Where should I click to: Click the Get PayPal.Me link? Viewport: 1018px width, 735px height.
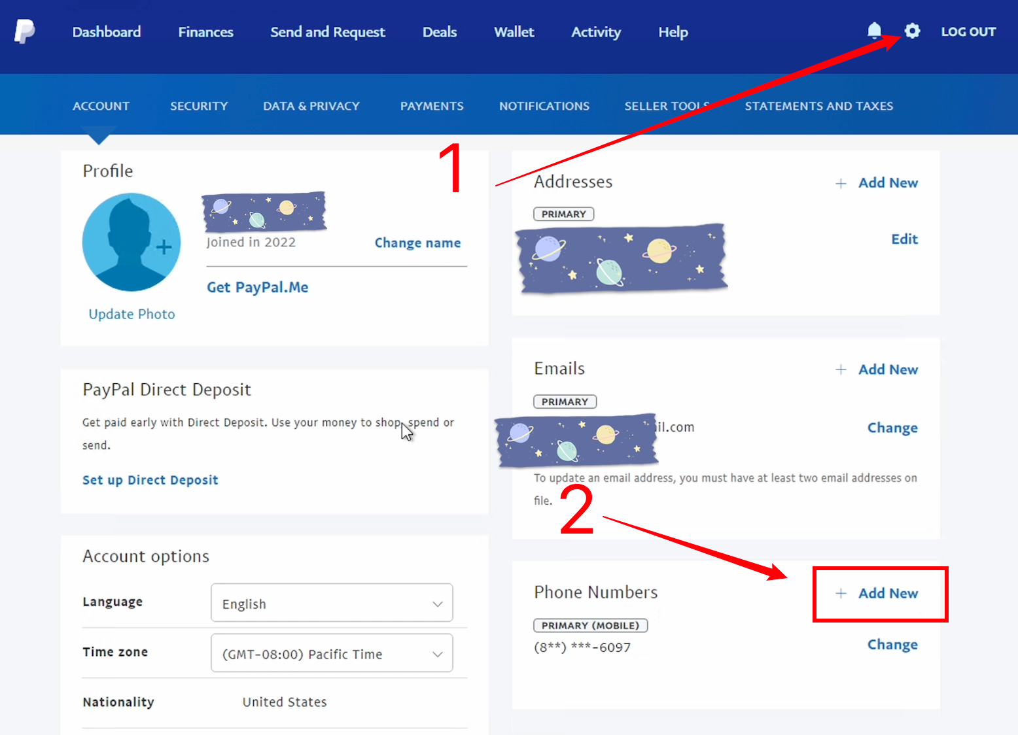(x=258, y=288)
